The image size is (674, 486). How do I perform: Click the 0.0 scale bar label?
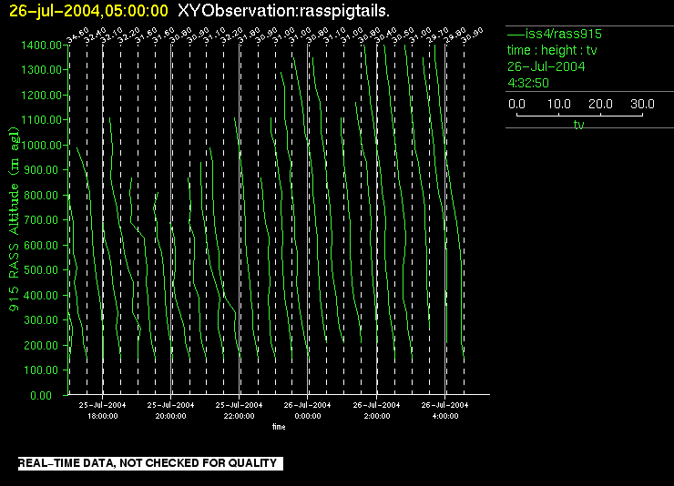pos(516,104)
